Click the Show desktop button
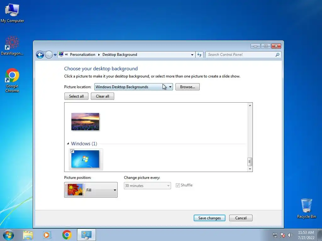Screen dimensions: 322x241 pyautogui.click(x=320, y=235)
